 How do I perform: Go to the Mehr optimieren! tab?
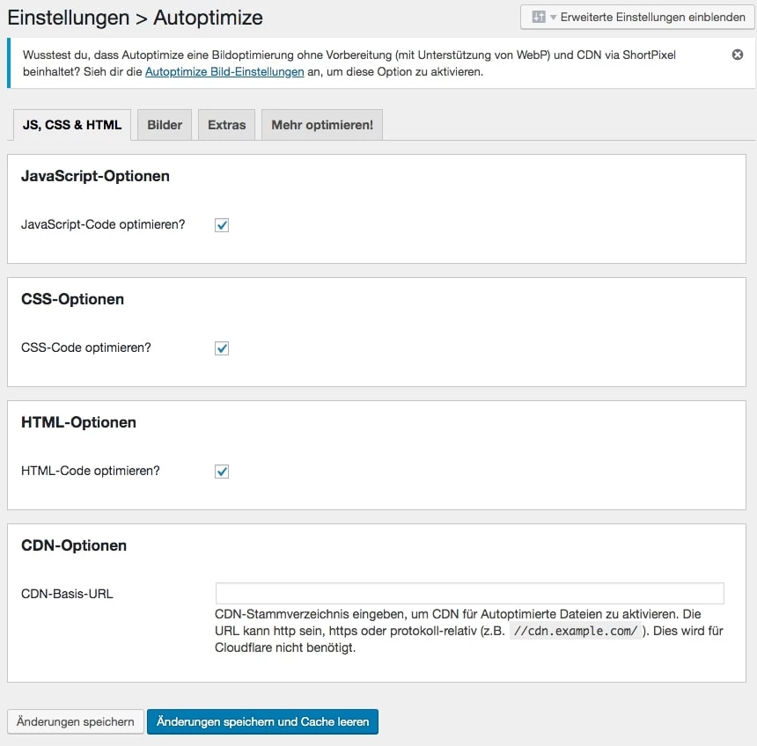[321, 125]
